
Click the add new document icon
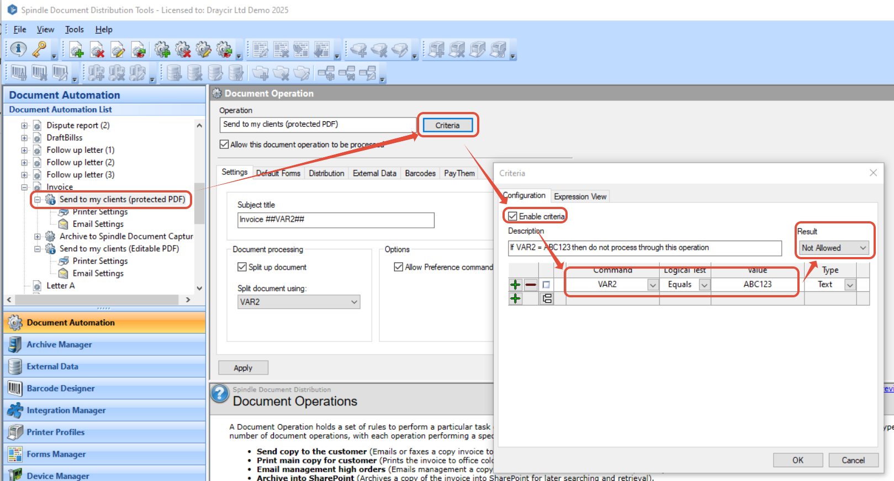[77, 50]
